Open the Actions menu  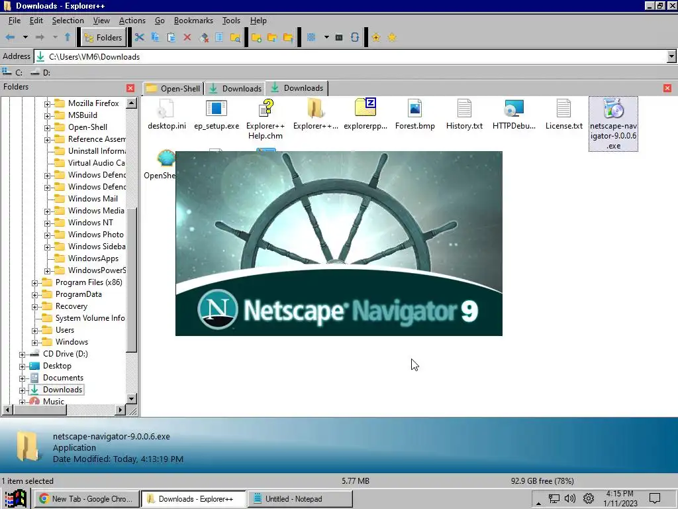(x=132, y=21)
